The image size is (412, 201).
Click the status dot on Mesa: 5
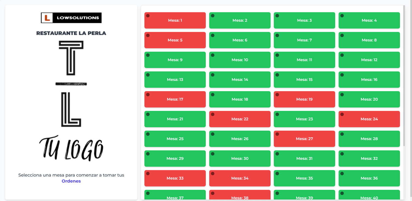pyautogui.click(x=148, y=35)
